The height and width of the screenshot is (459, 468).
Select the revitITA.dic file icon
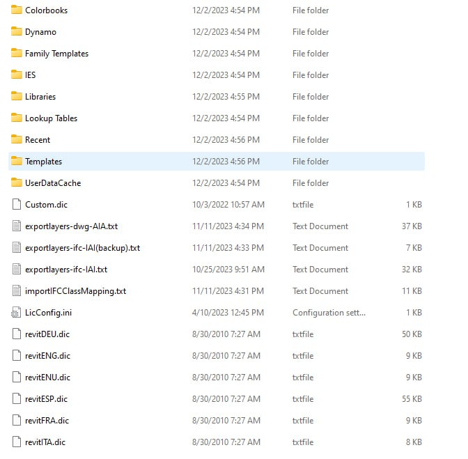pyautogui.click(x=17, y=442)
